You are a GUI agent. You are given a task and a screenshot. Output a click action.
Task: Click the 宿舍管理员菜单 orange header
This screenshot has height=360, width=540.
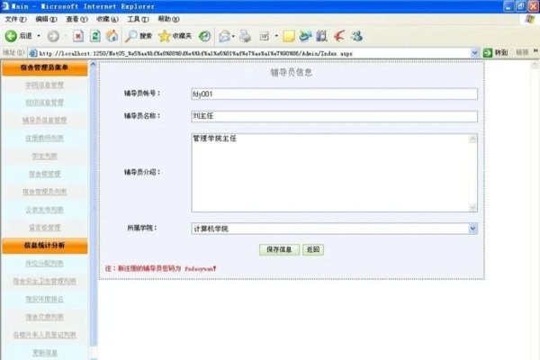44,67
